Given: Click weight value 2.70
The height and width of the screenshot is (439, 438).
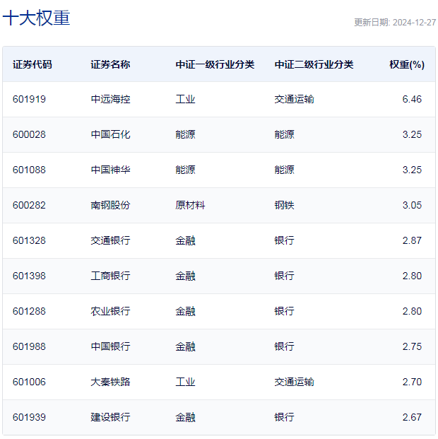Looking at the screenshot, I should point(412,382).
